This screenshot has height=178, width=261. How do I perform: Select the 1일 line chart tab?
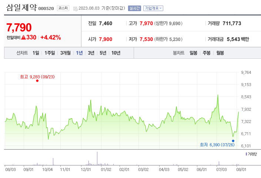click(x=36, y=53)
